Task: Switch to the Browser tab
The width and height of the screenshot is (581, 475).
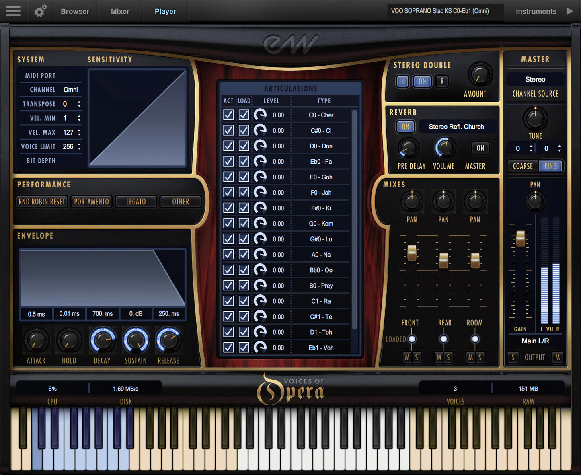Action: point(75,11)
